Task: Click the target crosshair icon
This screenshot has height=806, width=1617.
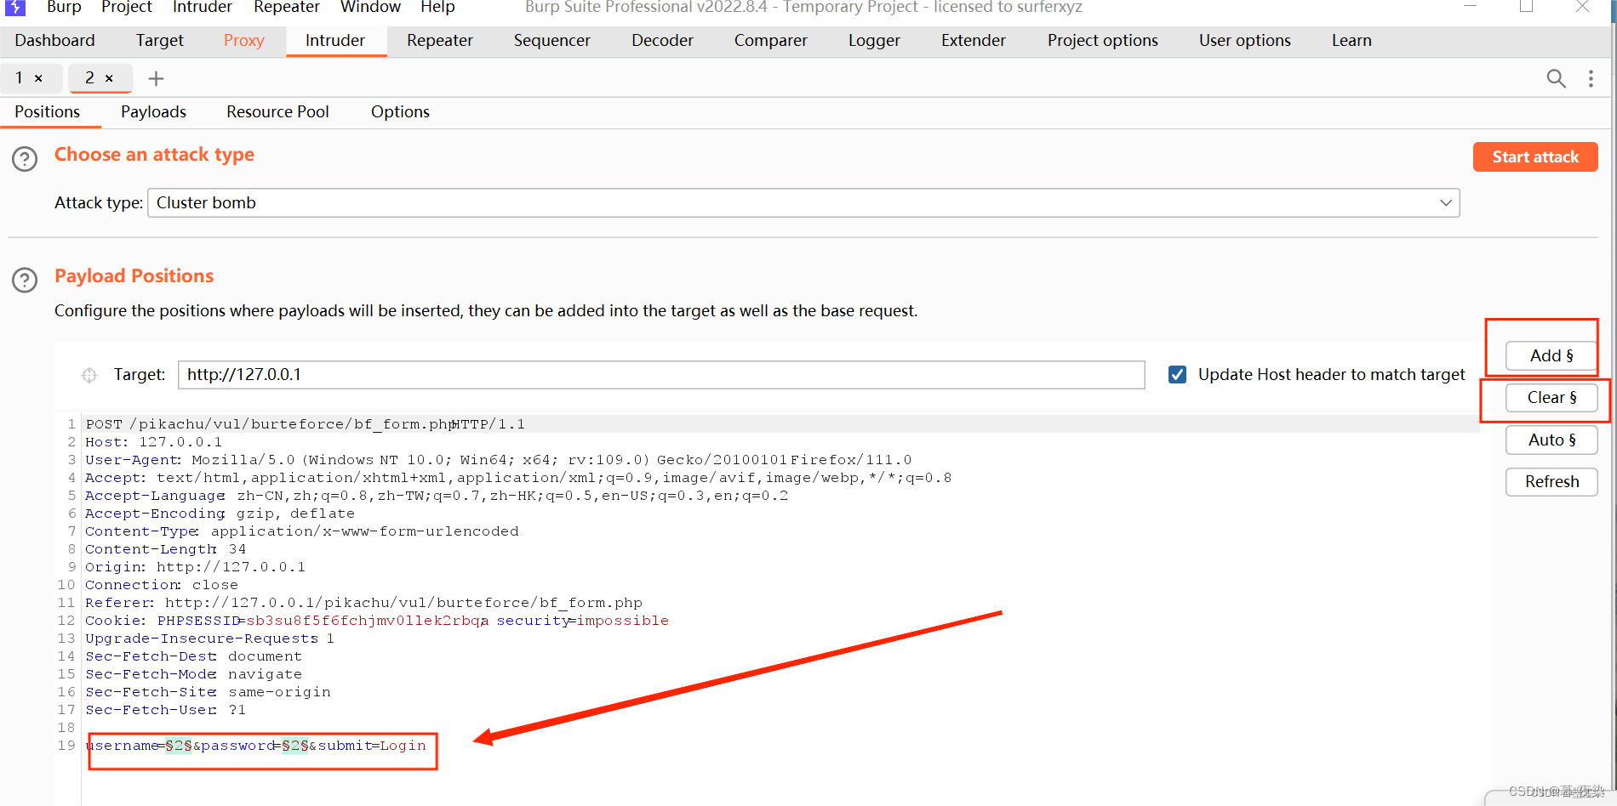Action: click(89, 375)
